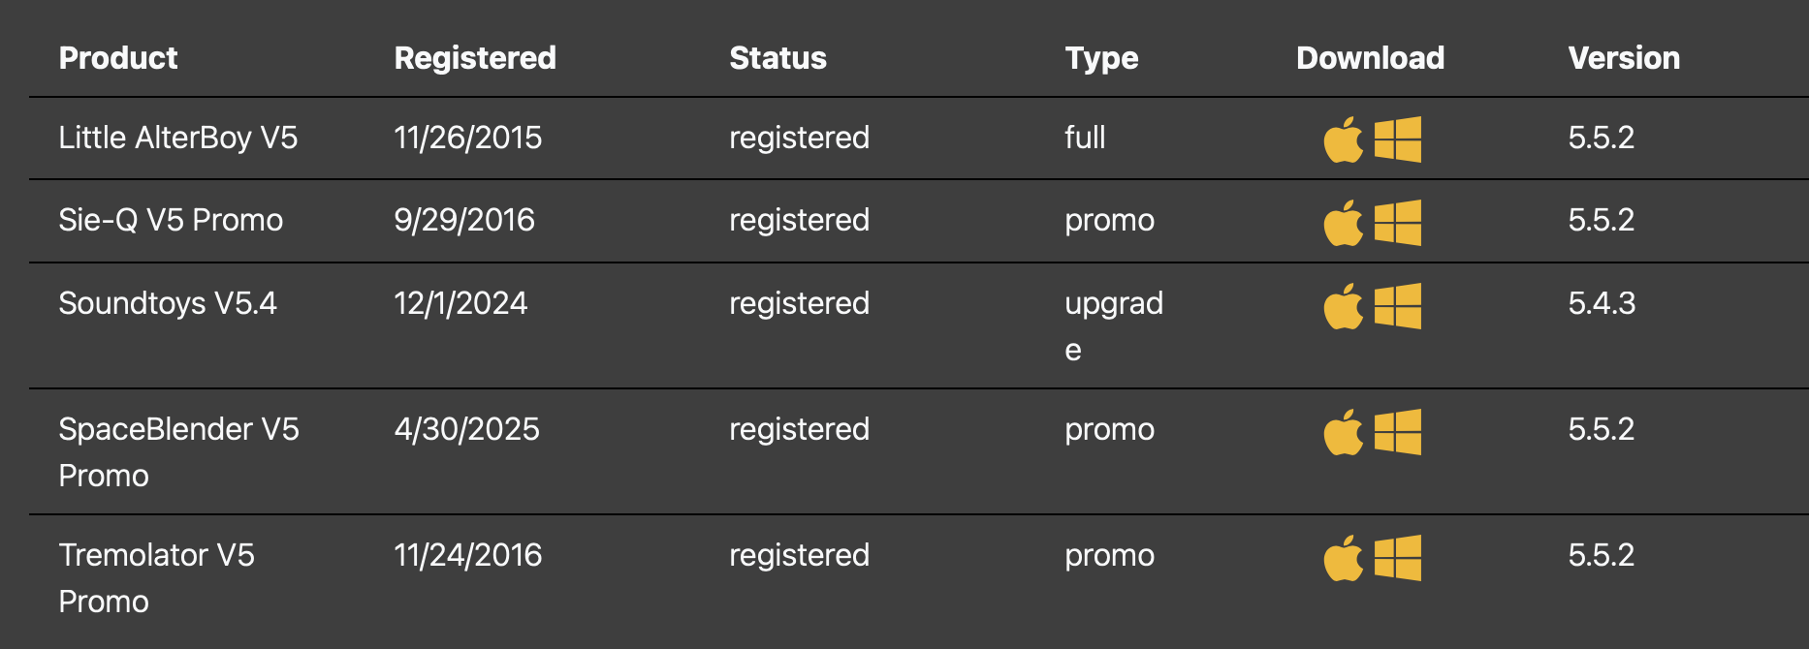Click the Status column header
1809x649 pixels.
click(x=778, y=58)
